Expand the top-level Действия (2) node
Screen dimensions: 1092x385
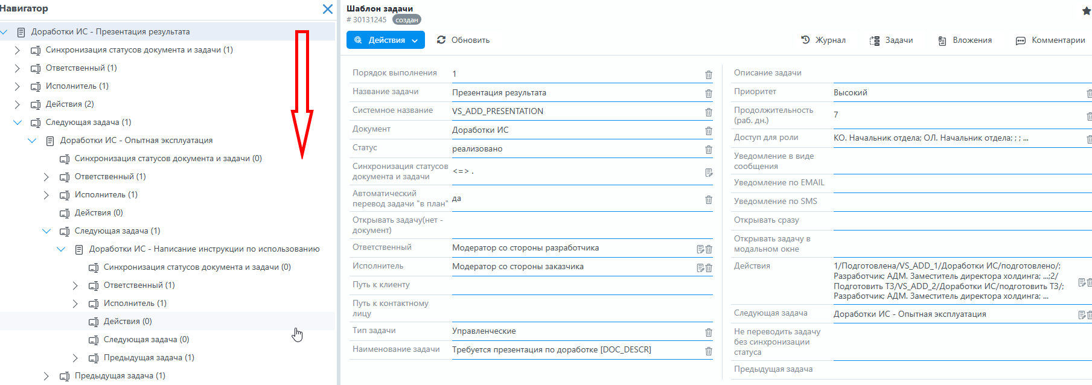(18, 104)
